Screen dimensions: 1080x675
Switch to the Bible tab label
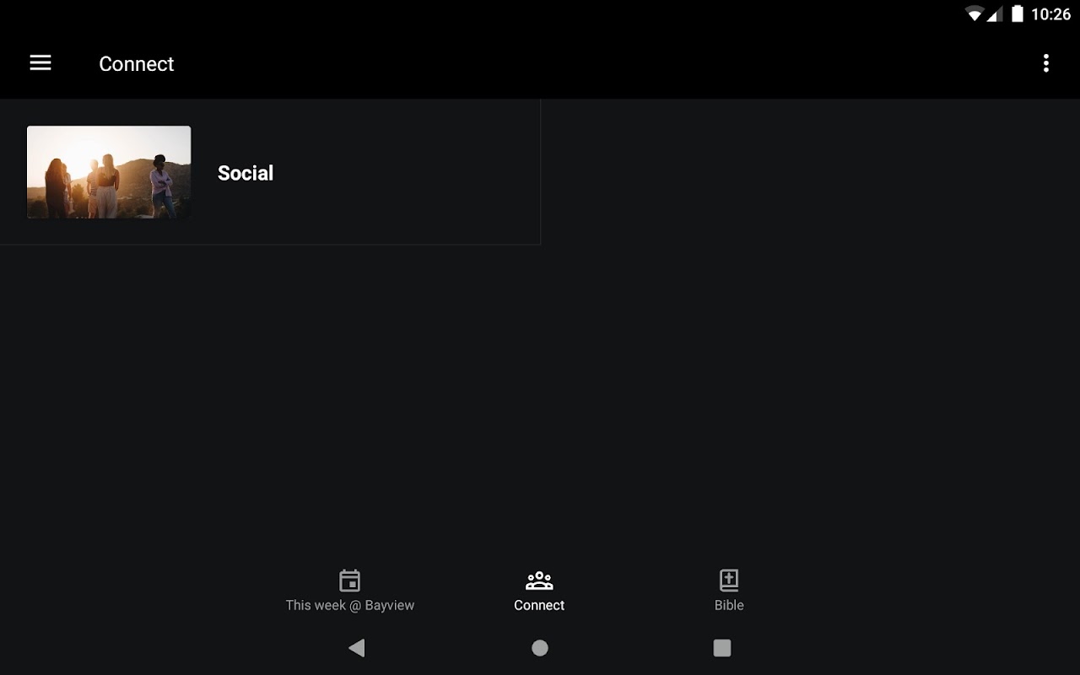tap(729, 605)
